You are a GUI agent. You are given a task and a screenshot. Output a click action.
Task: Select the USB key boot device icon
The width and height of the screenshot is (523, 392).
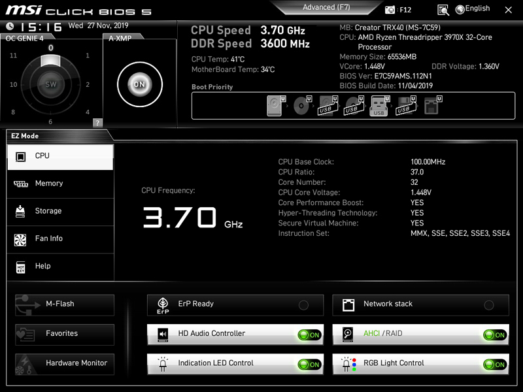[x=380, y=106]
